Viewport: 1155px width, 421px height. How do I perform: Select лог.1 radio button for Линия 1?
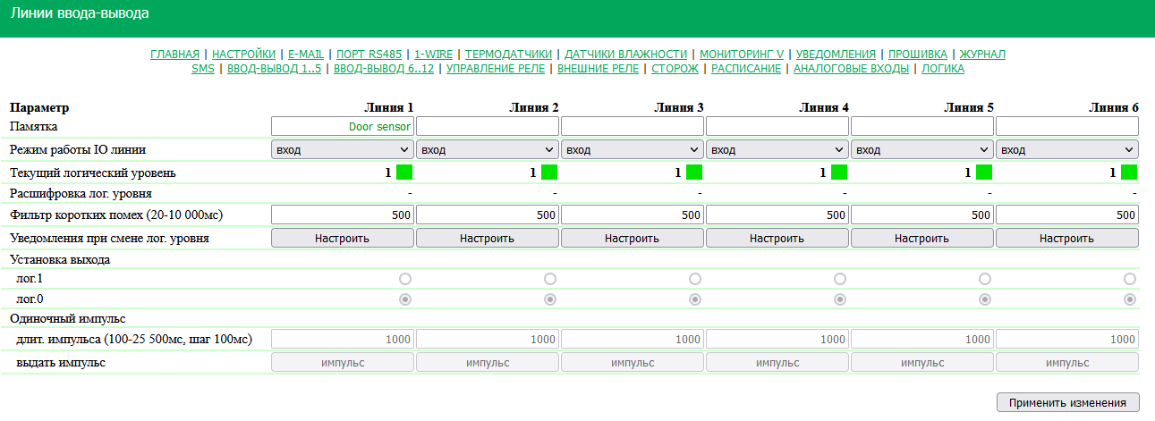click(405, 279)
